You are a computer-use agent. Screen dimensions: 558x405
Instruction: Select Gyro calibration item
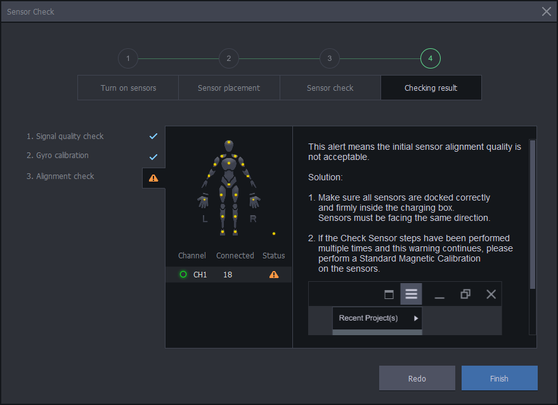click(x=58, y=156)
